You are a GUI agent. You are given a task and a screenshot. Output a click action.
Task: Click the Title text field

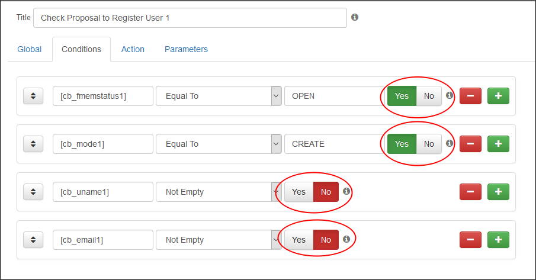pos(190,18)
